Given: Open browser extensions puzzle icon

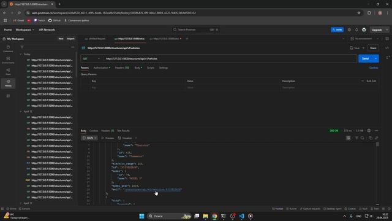Looking at the screenshot, I should 369,13.
